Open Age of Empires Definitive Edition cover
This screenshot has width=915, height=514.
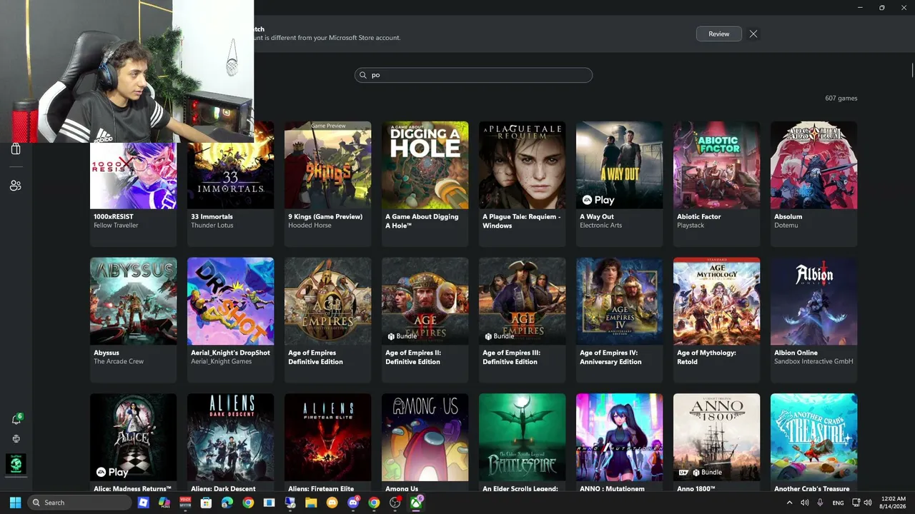coord(327,301)
